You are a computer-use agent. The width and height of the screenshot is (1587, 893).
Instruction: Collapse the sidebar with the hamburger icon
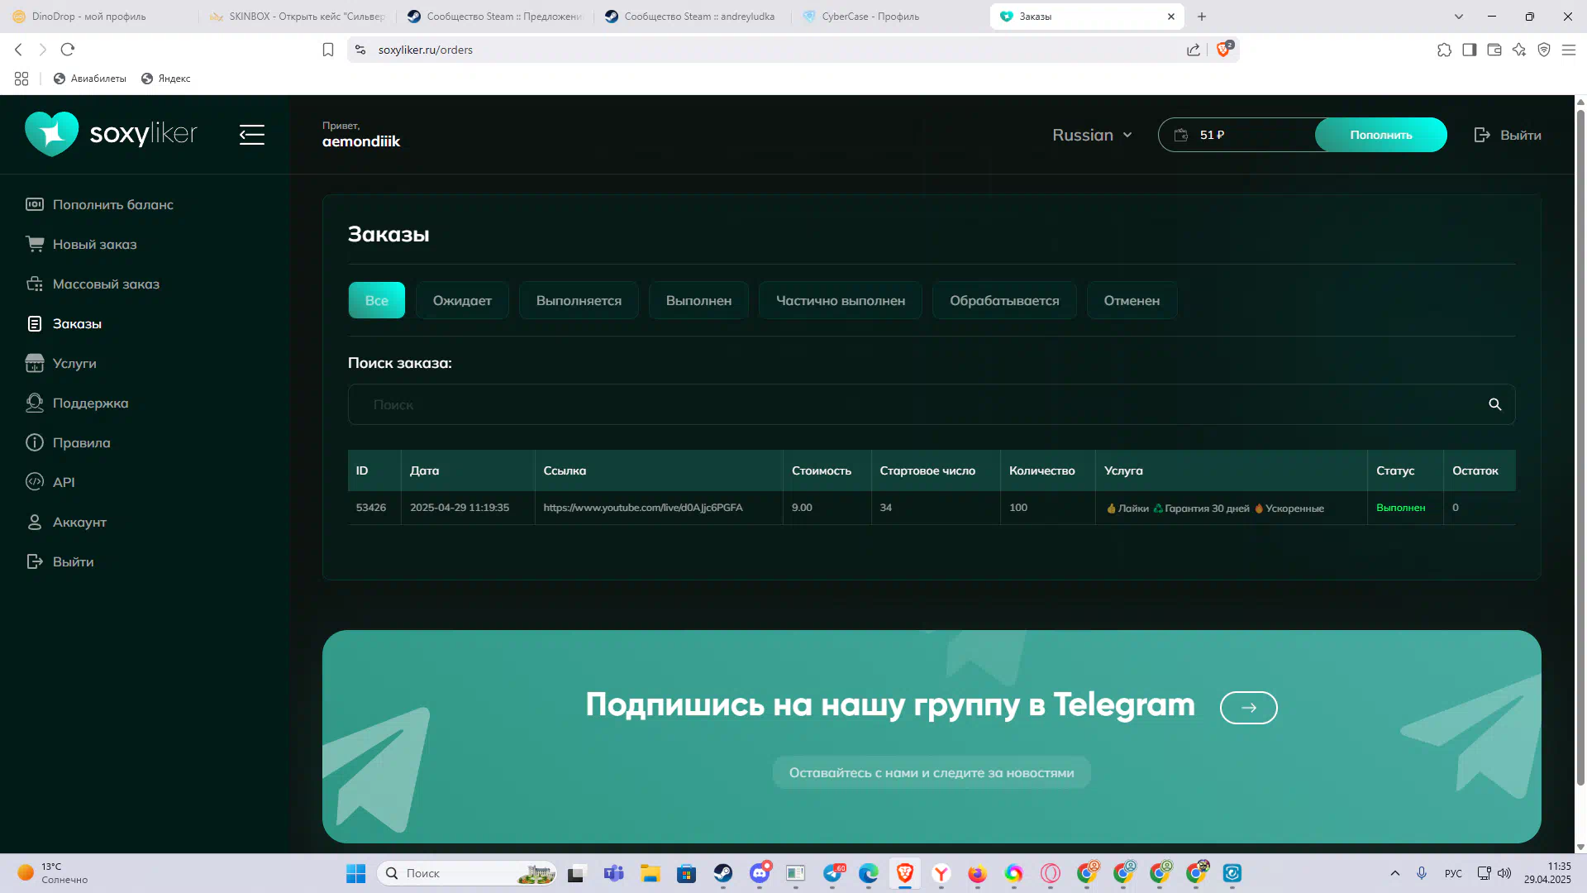pos(252,135)
